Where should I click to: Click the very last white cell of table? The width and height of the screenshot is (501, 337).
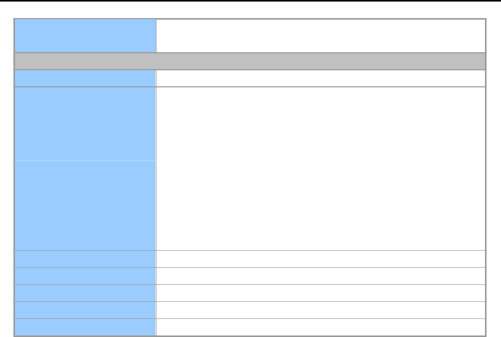coord(321,327)
